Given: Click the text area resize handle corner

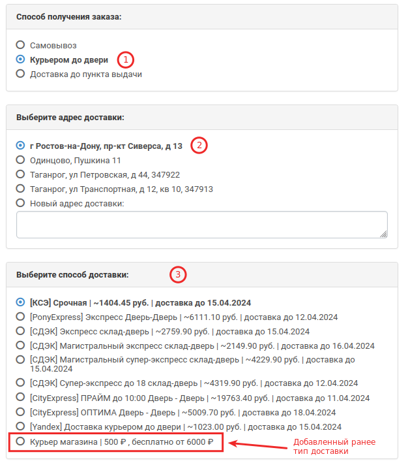Looking at the screenshot, I should tap(383, 234).
